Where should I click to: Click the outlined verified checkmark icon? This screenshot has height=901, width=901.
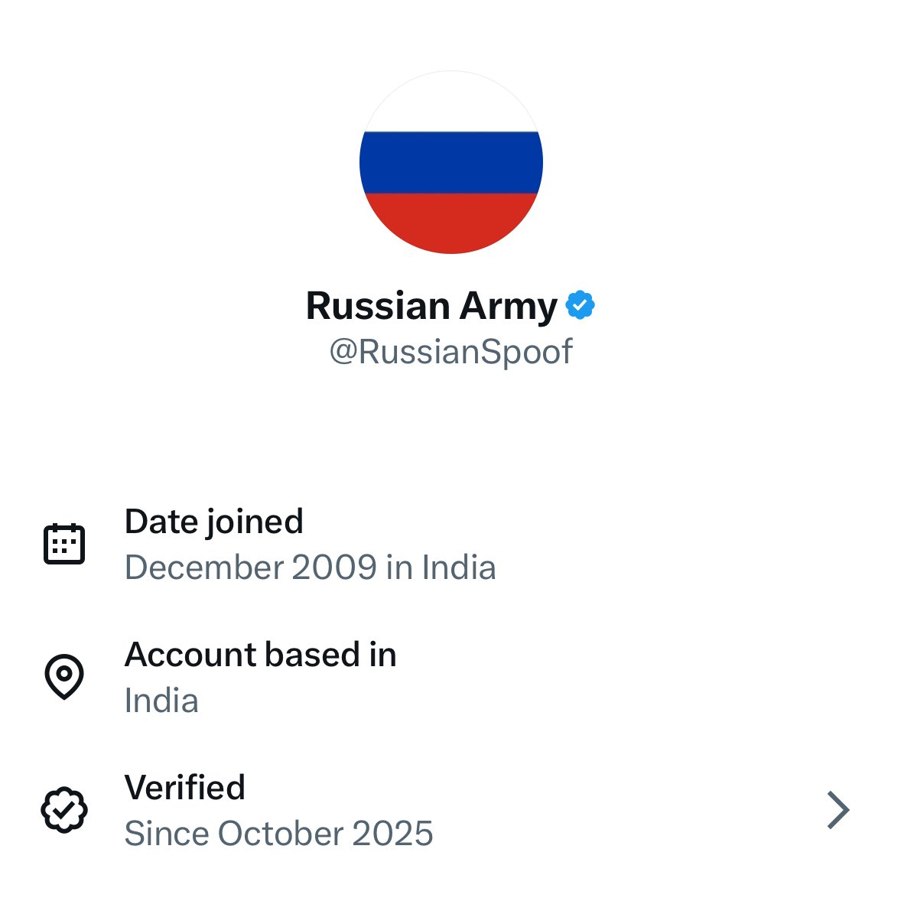pyautogui.click(x=64, y=810)
